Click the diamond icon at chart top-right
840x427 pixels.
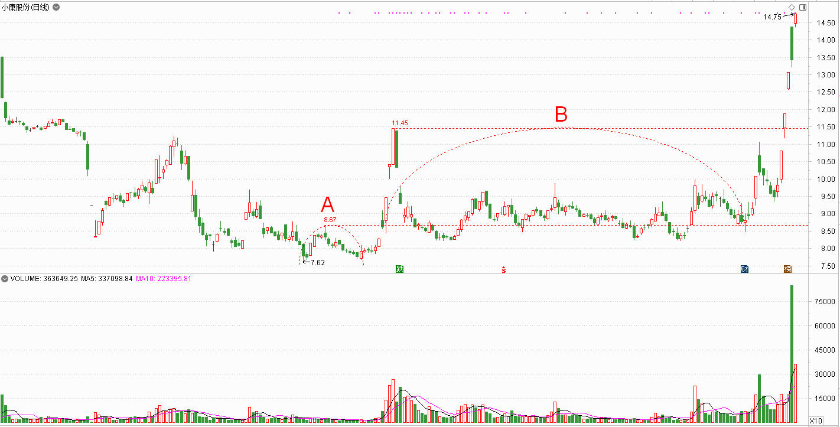tap(792, 7)
